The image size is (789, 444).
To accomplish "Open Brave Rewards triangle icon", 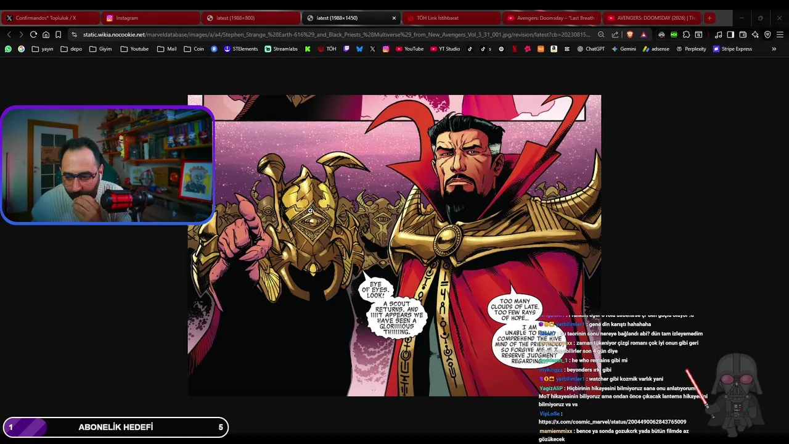I will [x=644, y=35].
